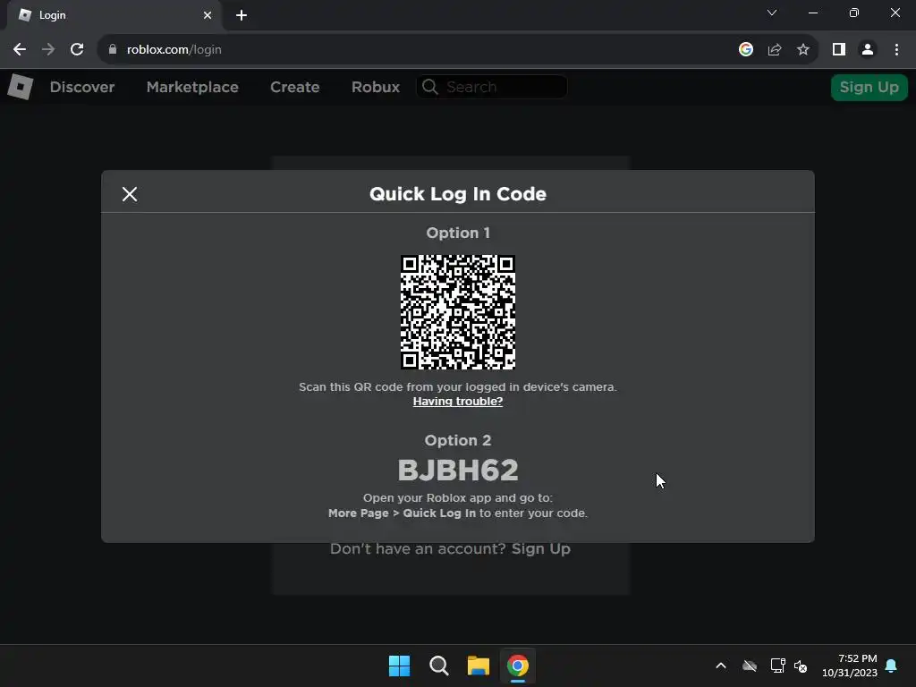This screenshot has height=687, width=916.
Task: Click the Sign Up link below the dialog
Action: point(541,549)
